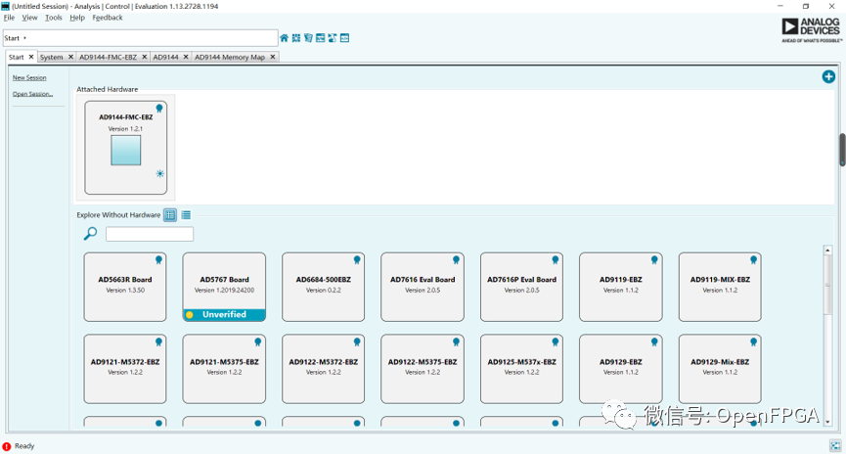Switch to the AD9144-FMC-EBZ tab
The height and width of the screenshot is (454, 846).
[x=108, y=57]
